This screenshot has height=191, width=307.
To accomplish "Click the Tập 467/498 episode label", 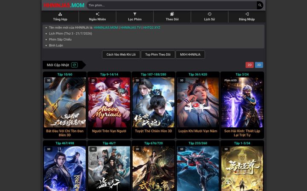I will coord(65,143).
